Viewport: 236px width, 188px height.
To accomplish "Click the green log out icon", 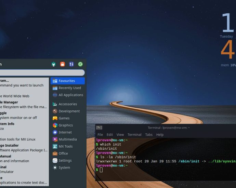I will pos(80,64).
